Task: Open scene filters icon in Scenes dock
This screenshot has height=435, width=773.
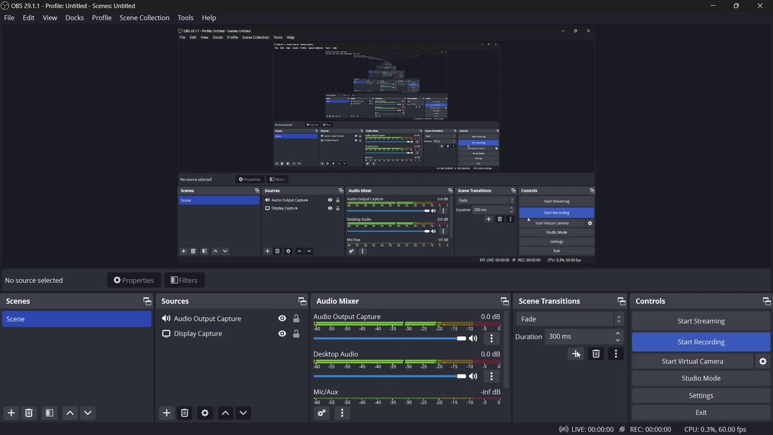Action: click(x=49, y=413)
